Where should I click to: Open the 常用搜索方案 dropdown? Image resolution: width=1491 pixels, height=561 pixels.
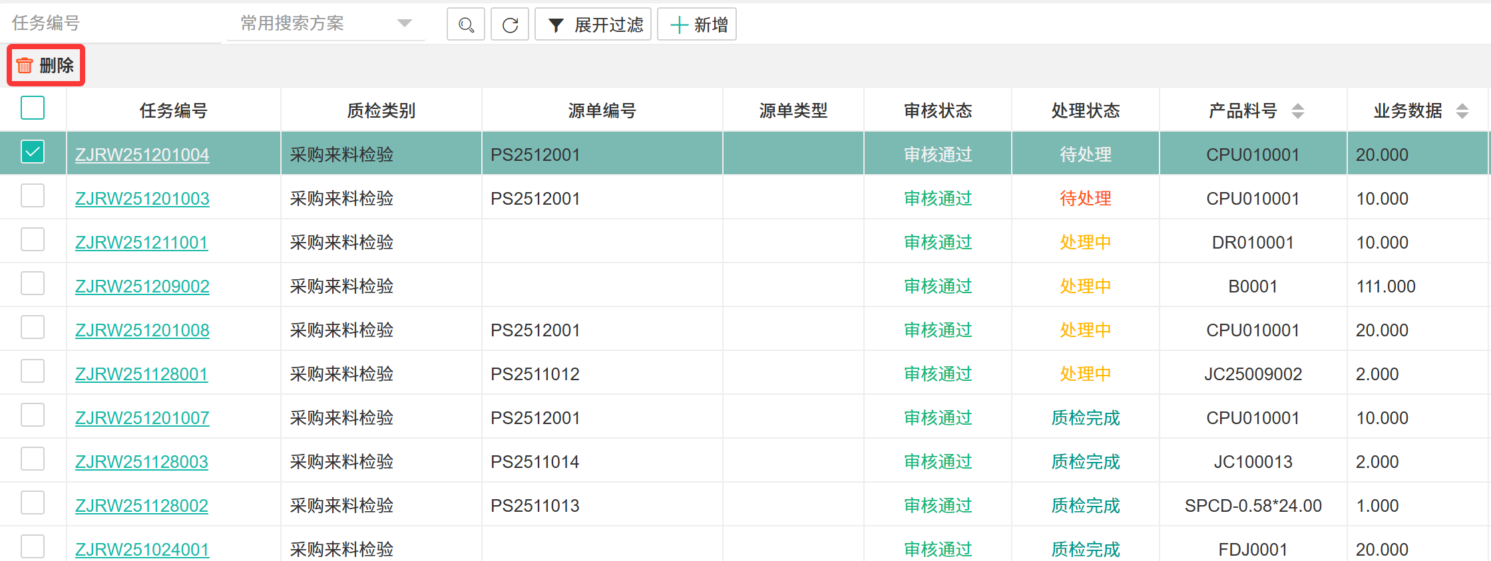click(x=326, y=24)
